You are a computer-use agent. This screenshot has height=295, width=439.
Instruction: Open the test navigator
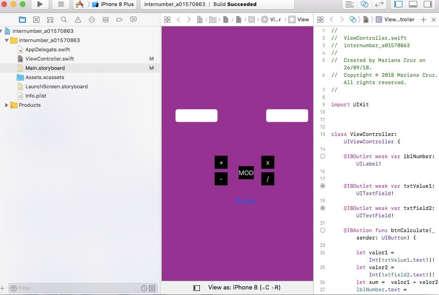click(92, 19)
